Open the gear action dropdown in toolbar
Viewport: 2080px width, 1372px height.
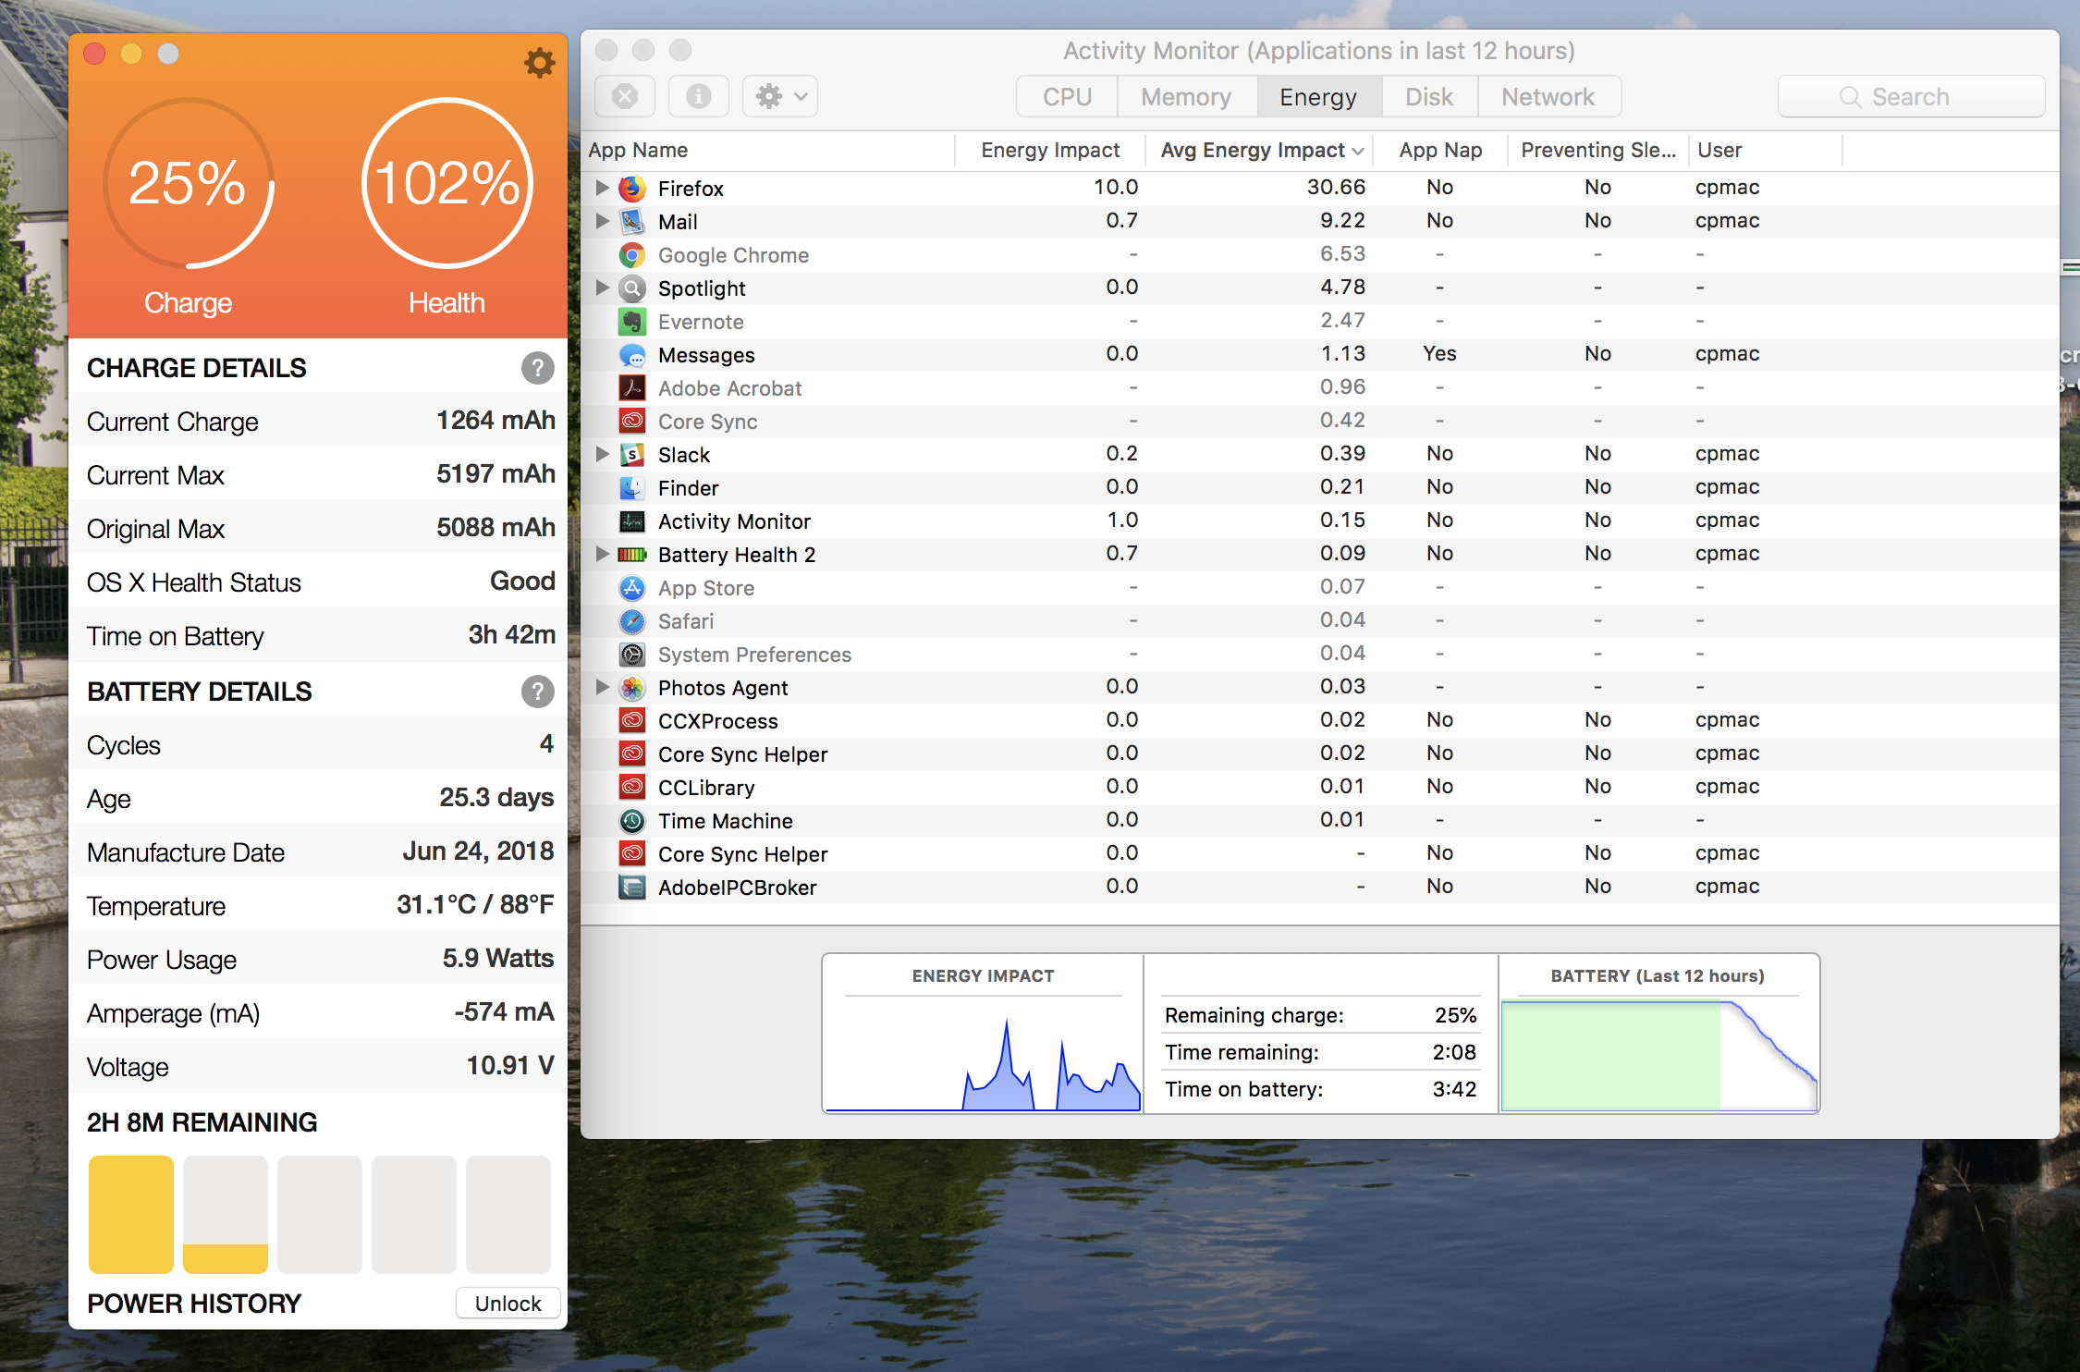(780, 96)
